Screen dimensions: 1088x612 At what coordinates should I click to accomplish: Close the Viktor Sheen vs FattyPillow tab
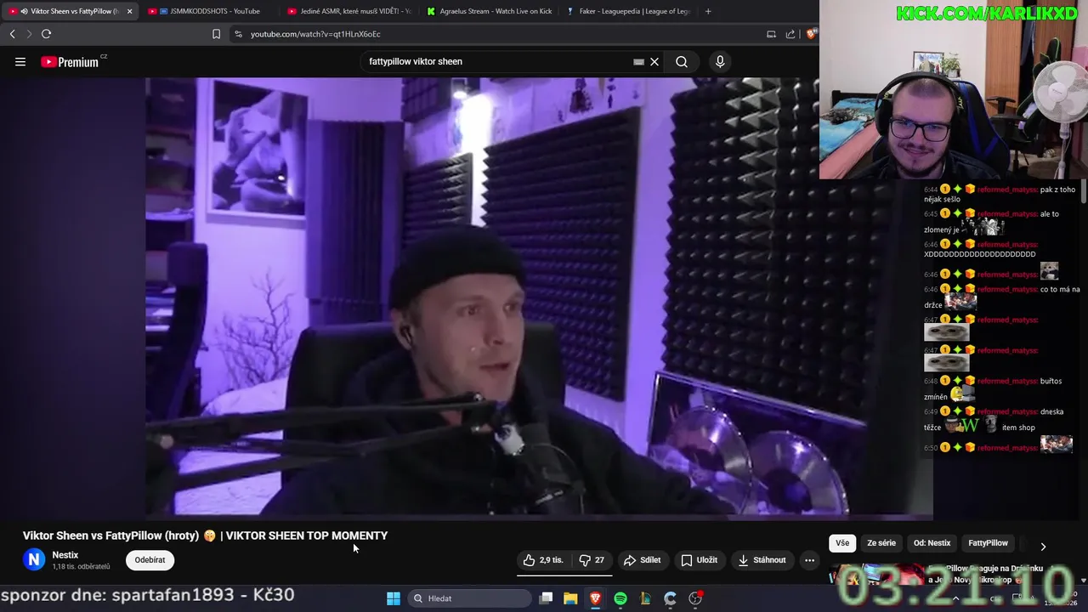click(x=129, y=11)
